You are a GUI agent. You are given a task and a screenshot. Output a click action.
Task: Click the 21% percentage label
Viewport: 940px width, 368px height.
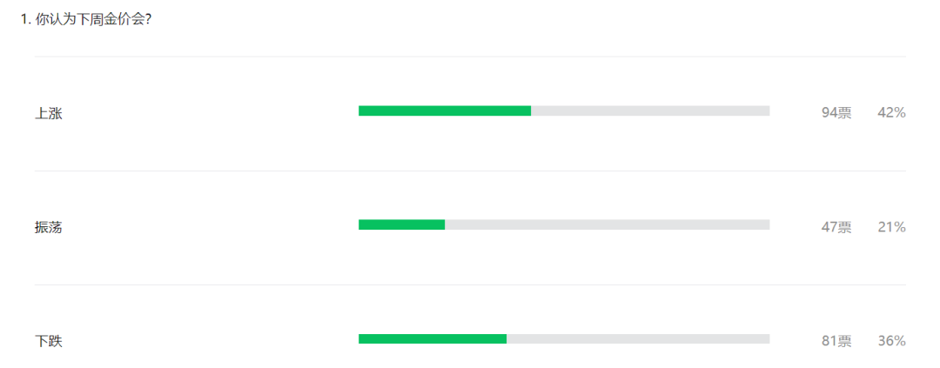(891, 227)
